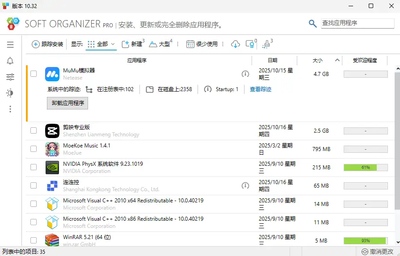Viewport: 400px width, 256px height.
Task: Click MuMu模拟器 app icon
Action: click(x=52, y=74)
